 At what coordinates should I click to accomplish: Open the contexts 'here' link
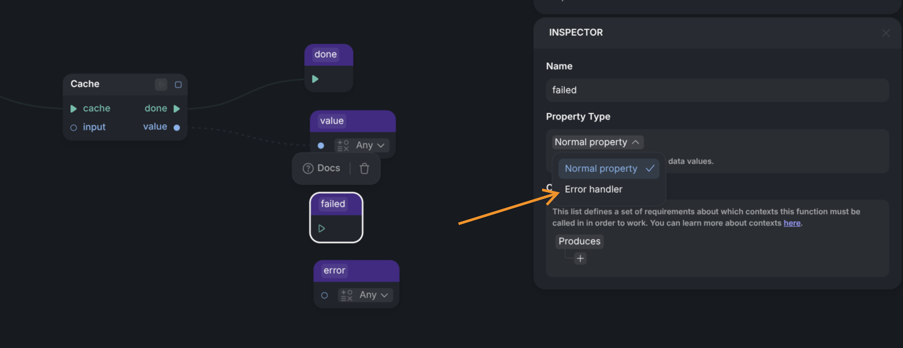[792, 223]
